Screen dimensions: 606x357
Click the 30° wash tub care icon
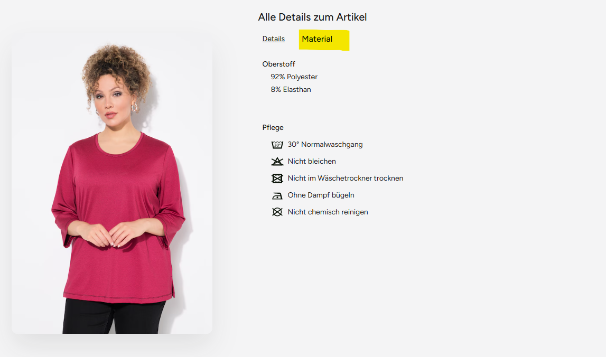277,145
